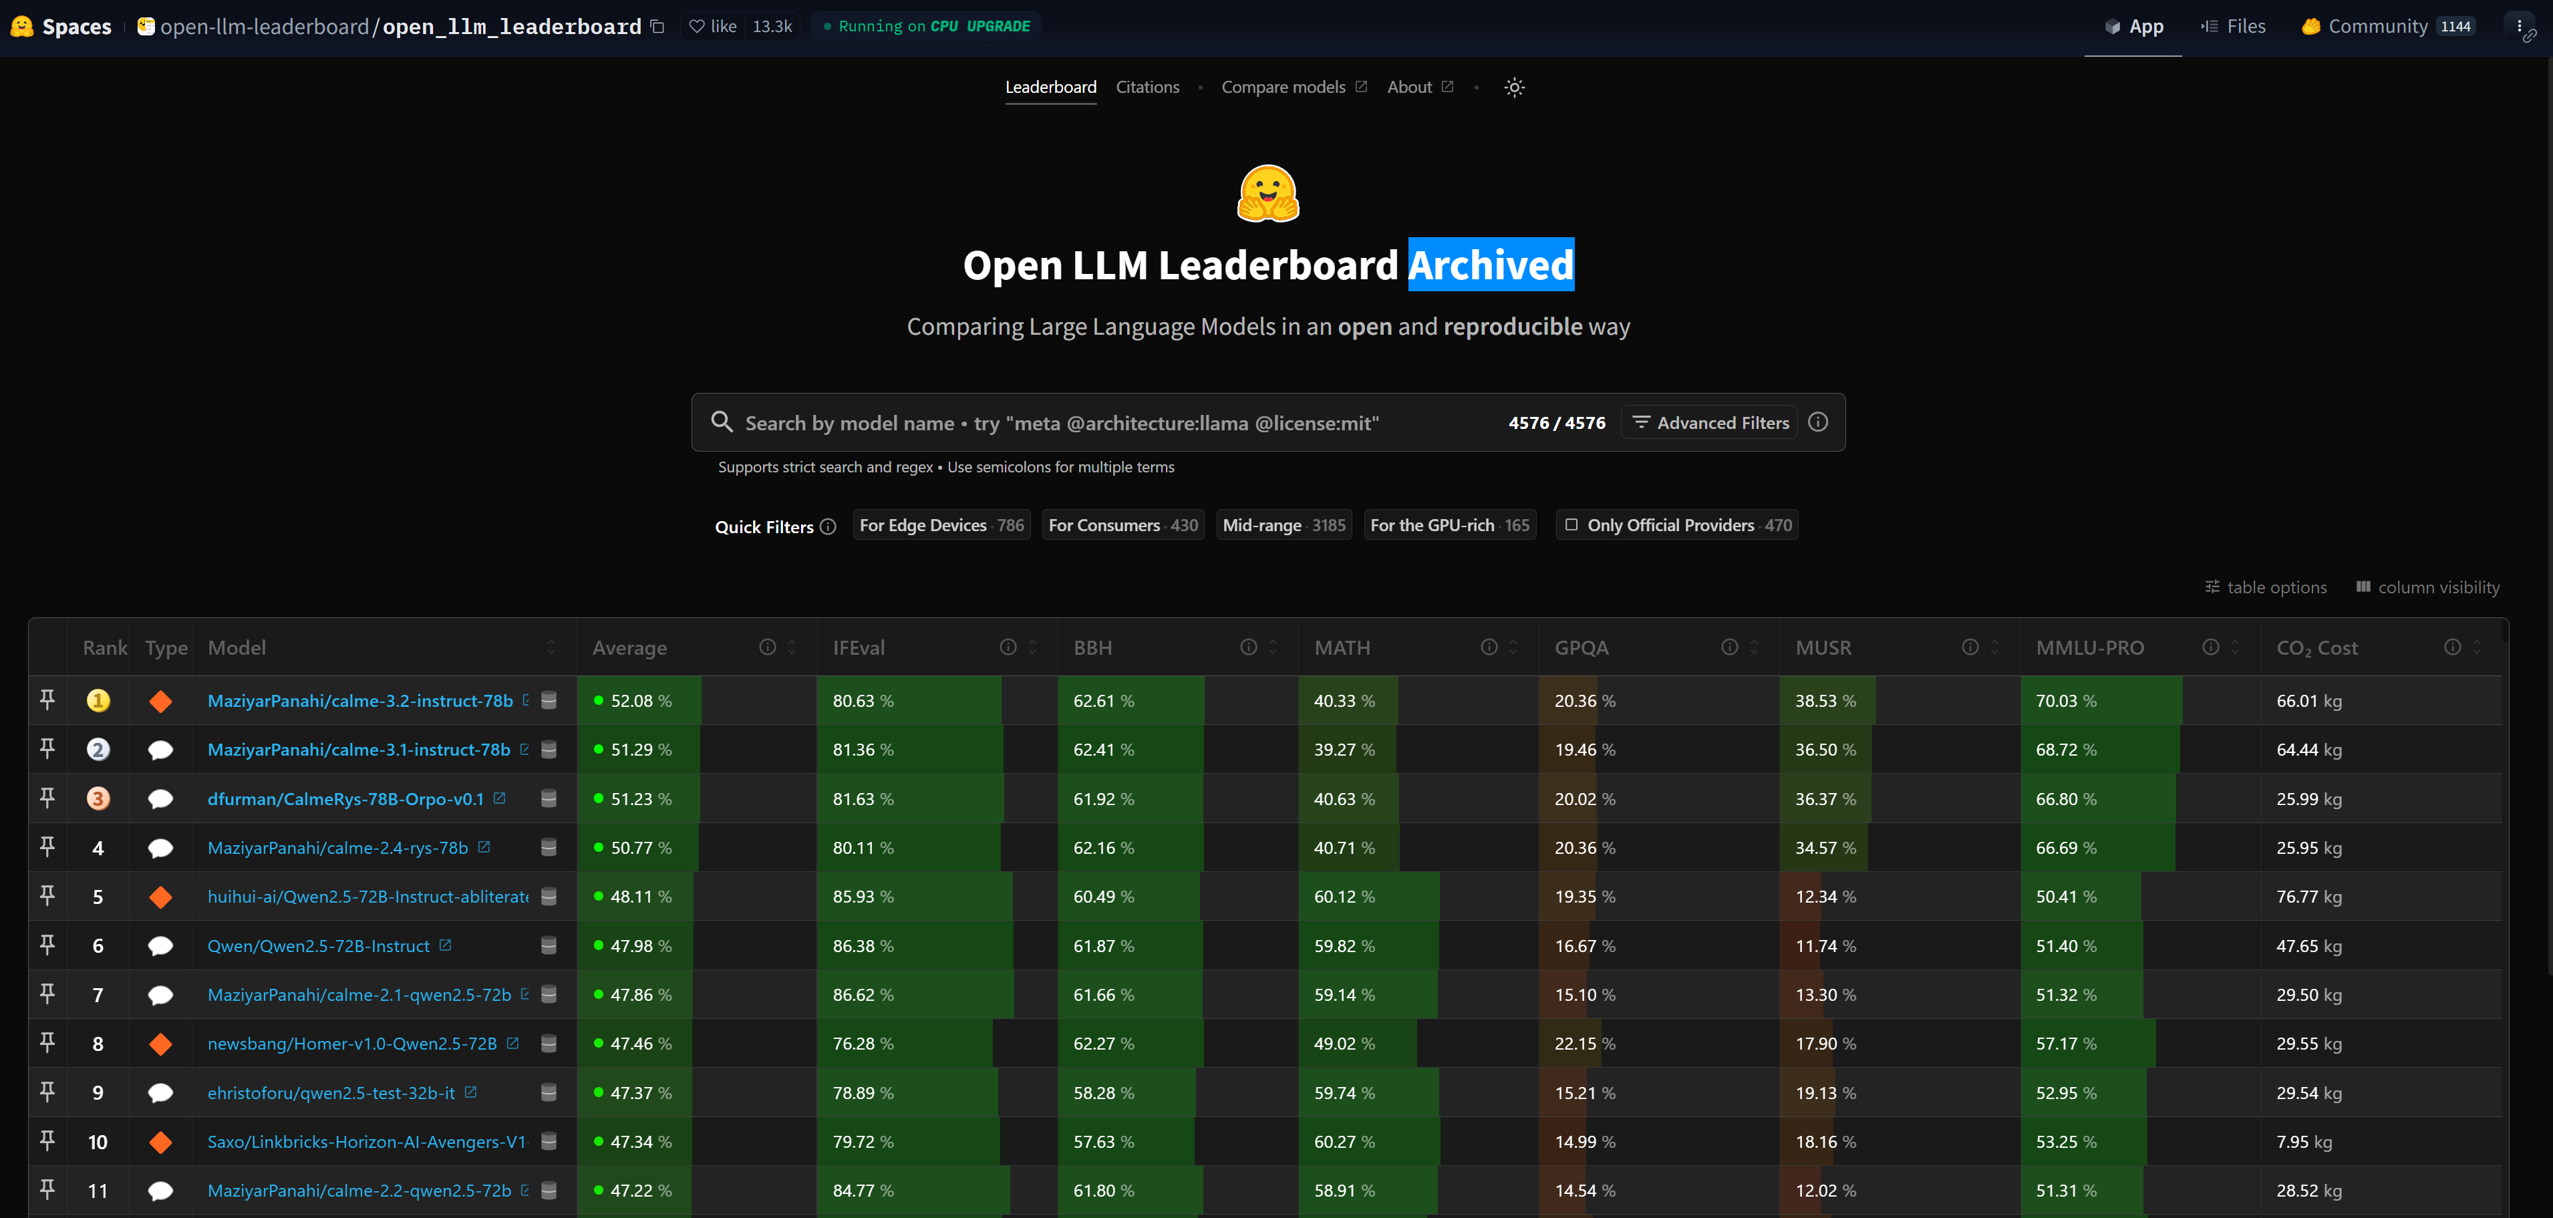Open the About page link
The width and height of the screenshot is (2553, 1218).
click(1419, 88)
